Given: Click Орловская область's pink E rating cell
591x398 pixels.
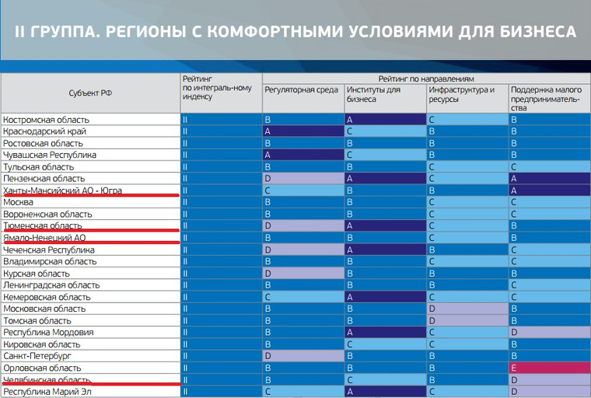Looking at the screenshot, I should point(550,368).
